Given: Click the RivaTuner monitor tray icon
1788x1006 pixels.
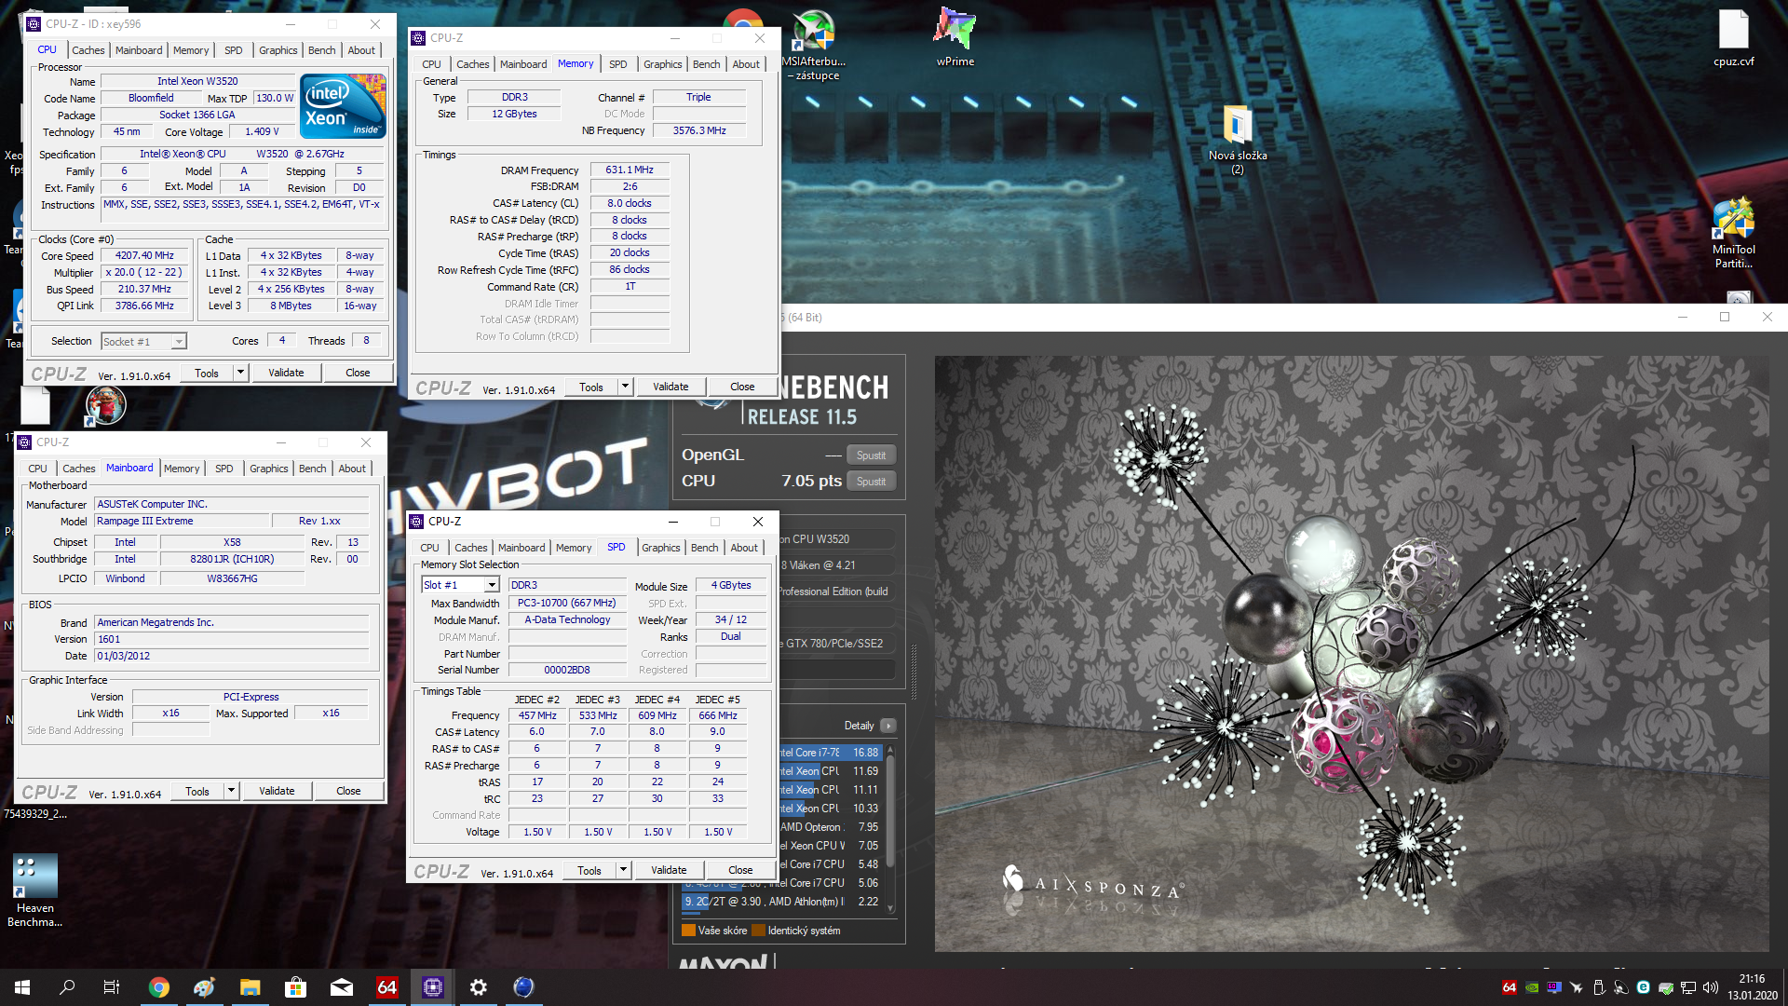Looking at the screenshot, I should [x=1554, y=987].
